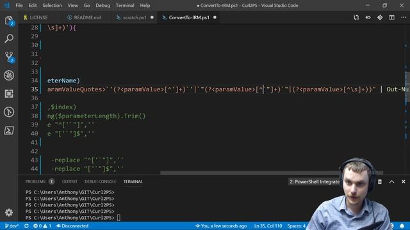Image resolution: width=410 pixels, height=230 pixels.
Task: Open notifications bell in status bar
Action: [402, 226]
